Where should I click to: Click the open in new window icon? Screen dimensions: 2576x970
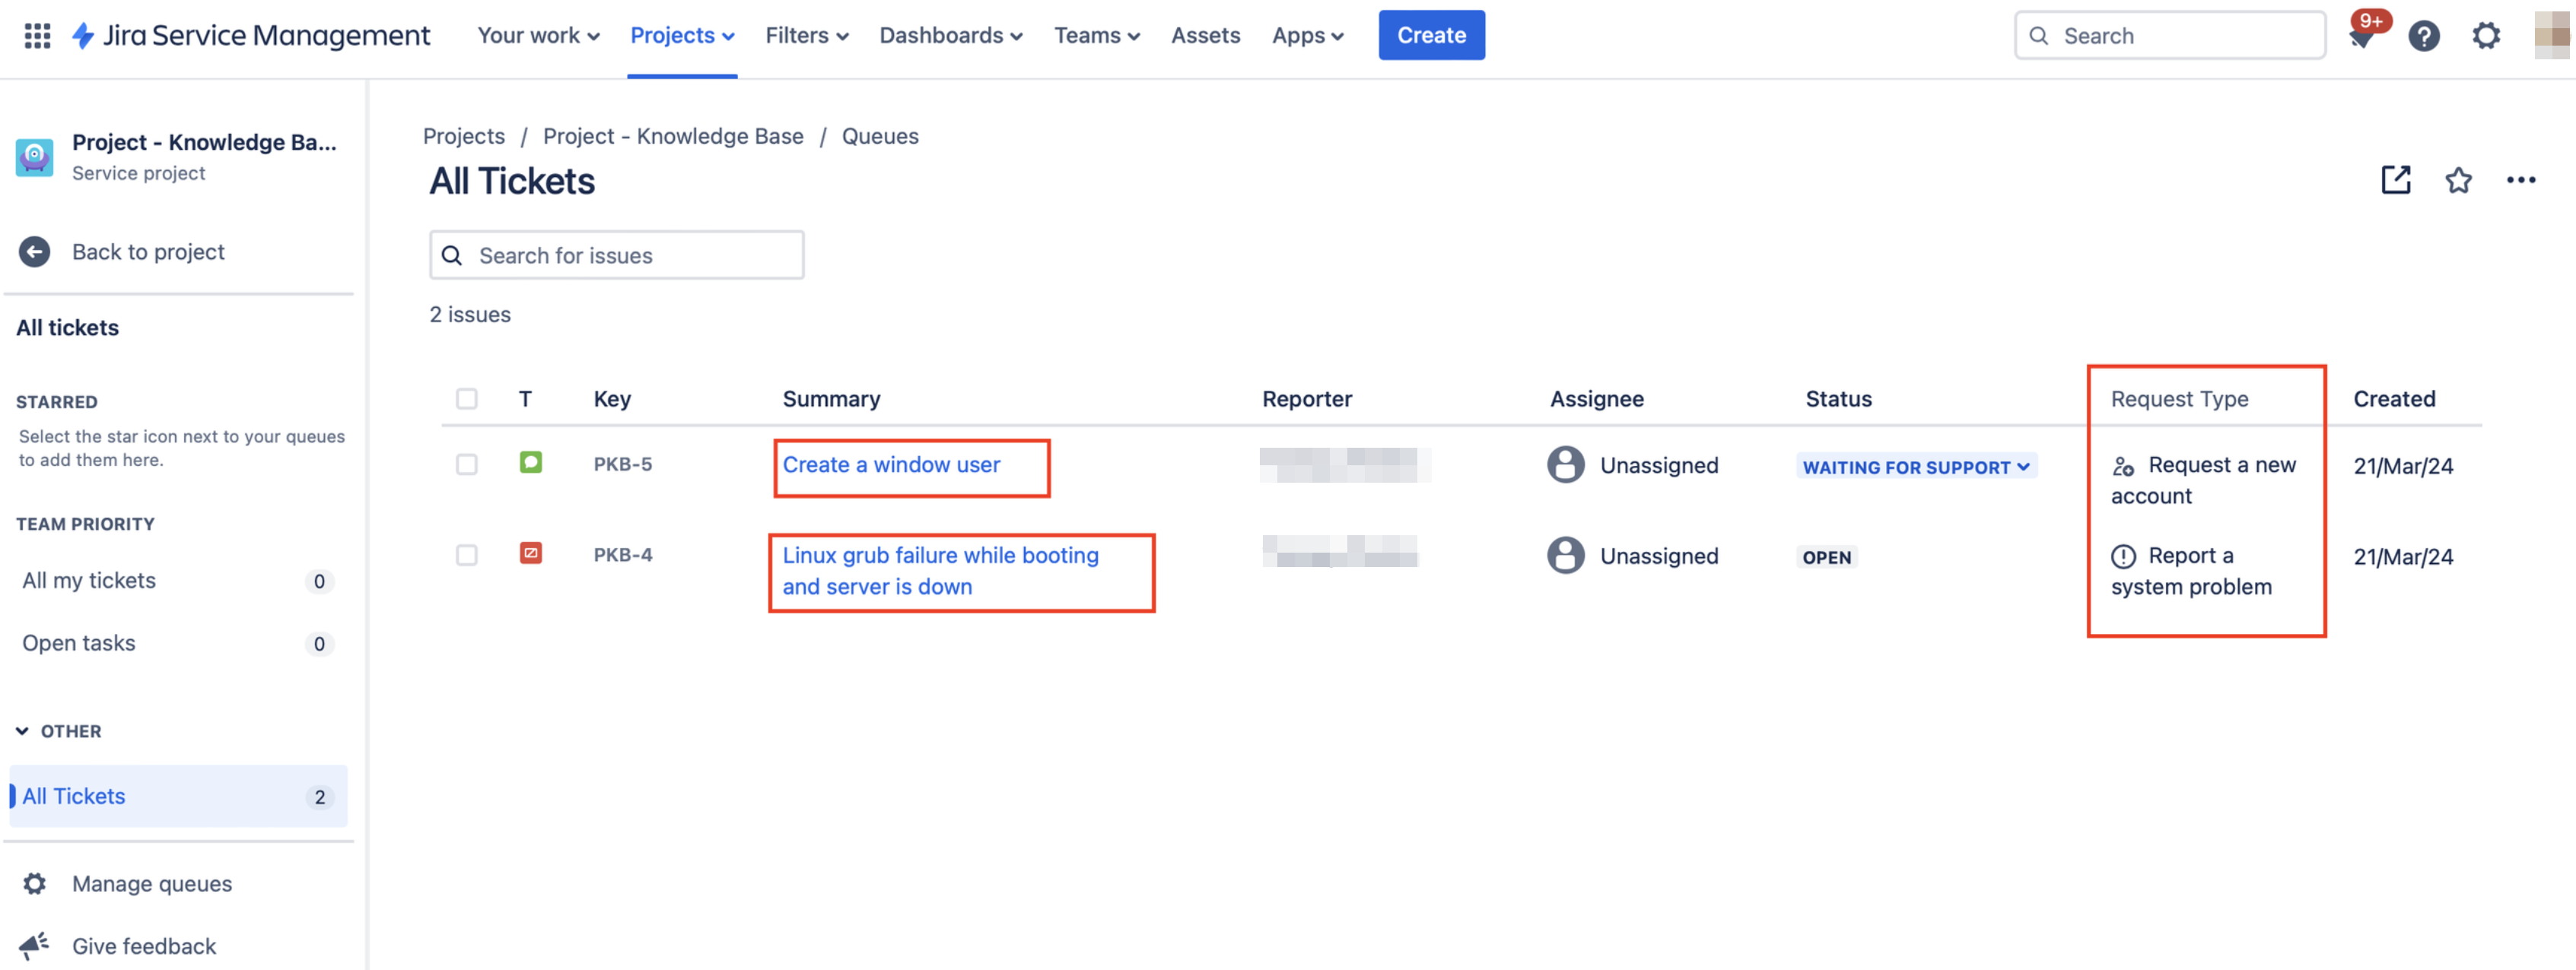pos(2396,180)
